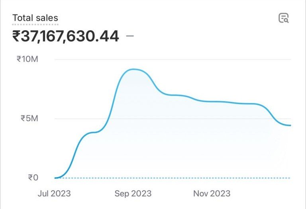
Task: Click the ₹0 y-axis label
Action: (x=33, y=178)
